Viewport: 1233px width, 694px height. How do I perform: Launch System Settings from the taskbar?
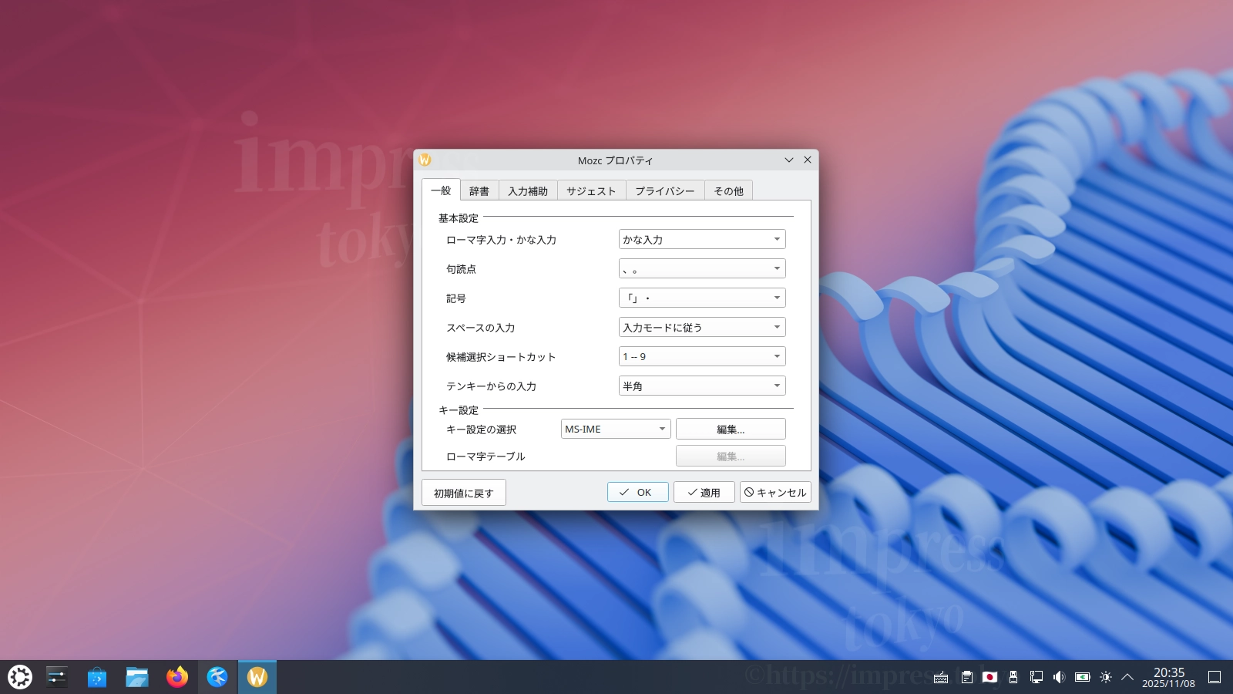57,677
